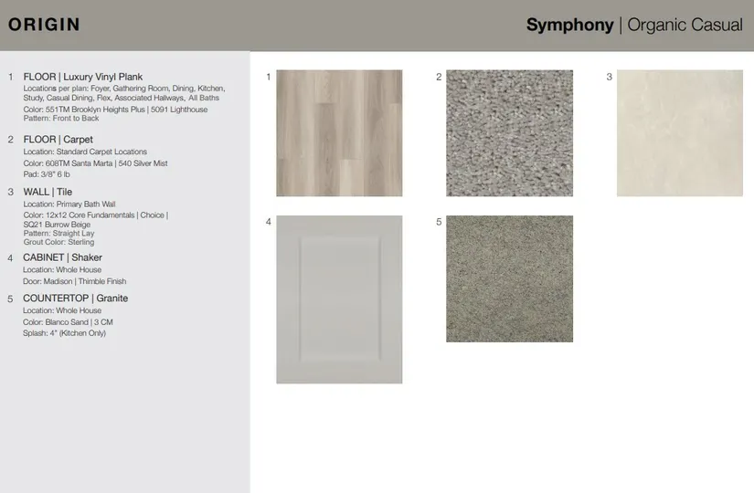The width and height of the screenshot is (754, 493).
Task: Click the Brooklyn Heights Plus color line
Action: pyautogui.click(x=115, y=110)
